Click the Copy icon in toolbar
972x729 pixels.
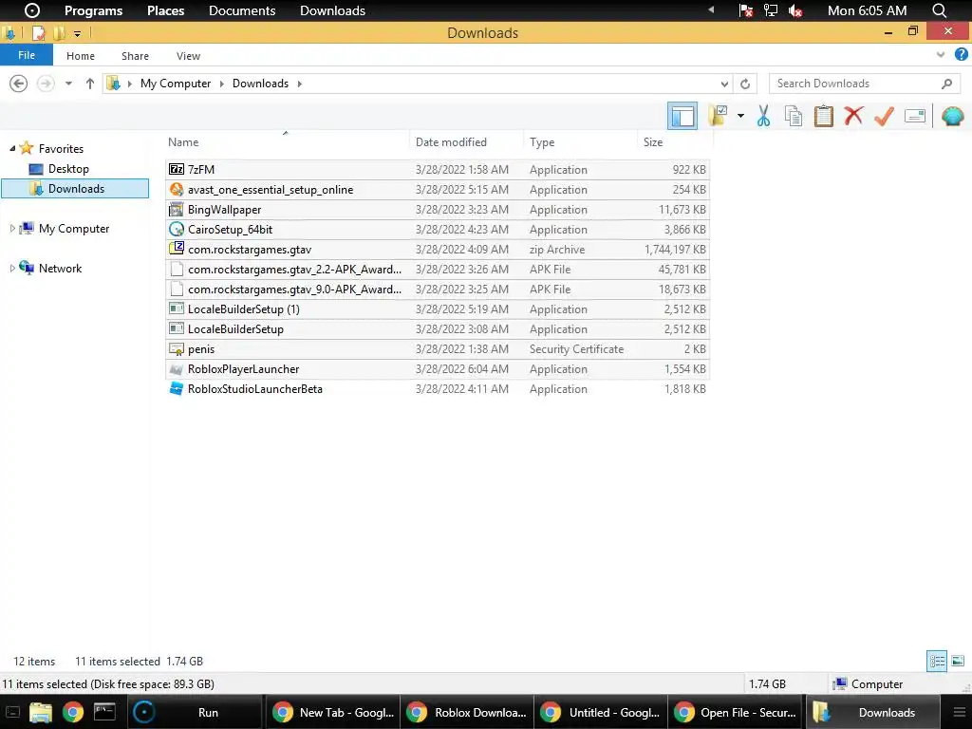pos(794,116)
